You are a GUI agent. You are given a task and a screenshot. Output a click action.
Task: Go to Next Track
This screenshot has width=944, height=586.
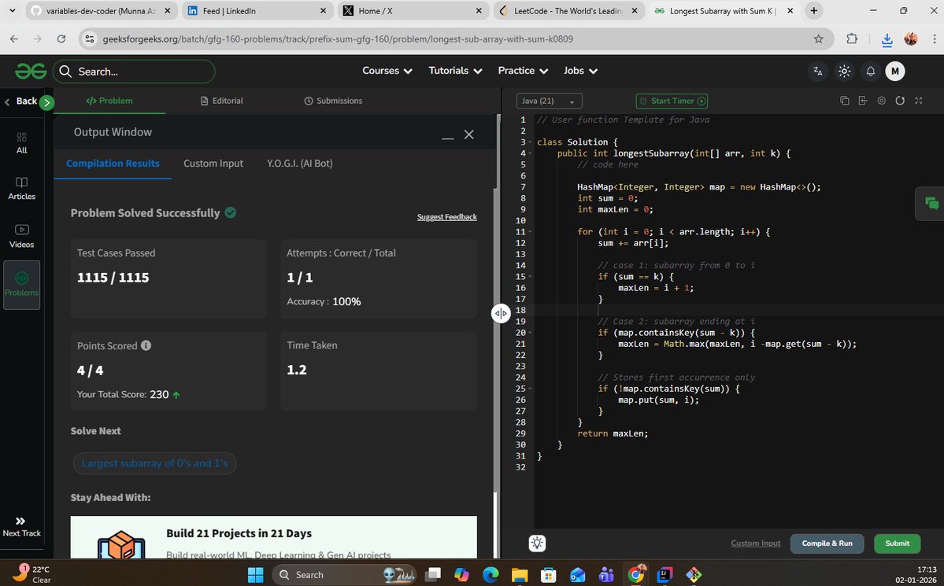tap(22, 526)
